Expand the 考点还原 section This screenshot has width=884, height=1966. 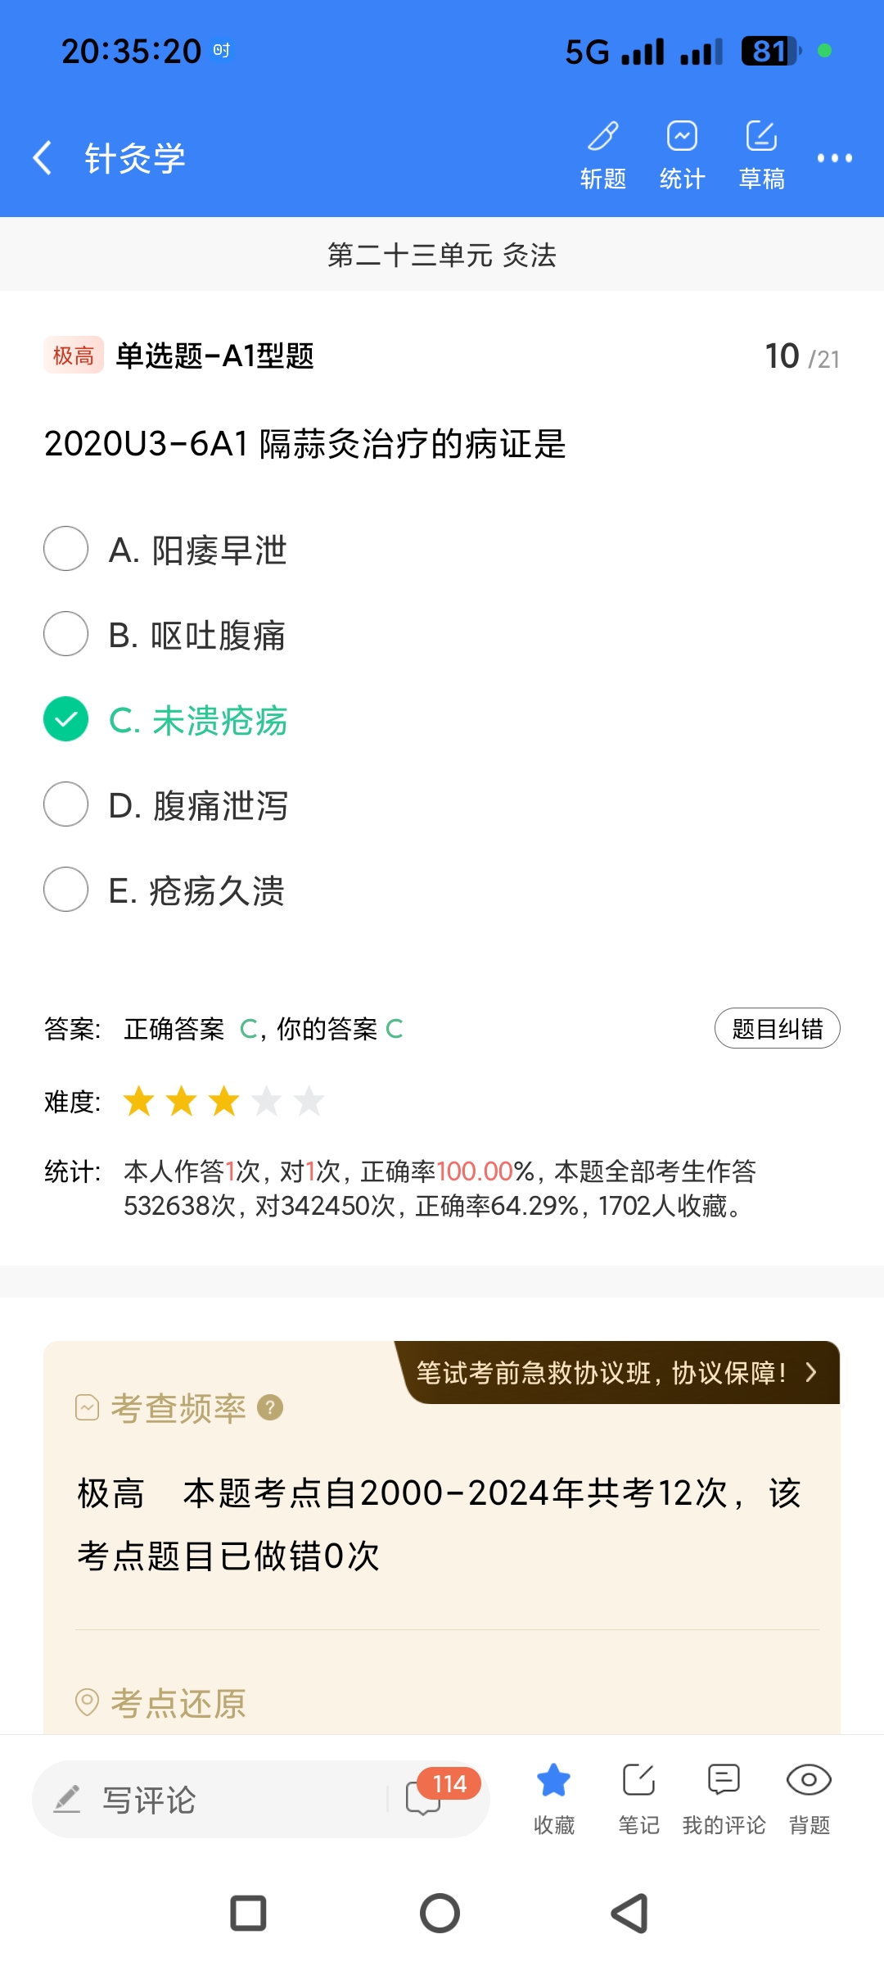pyautogui.click(x=178, y=1703)
